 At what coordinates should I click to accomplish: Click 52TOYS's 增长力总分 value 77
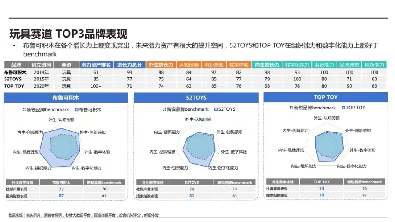[130, 79]
